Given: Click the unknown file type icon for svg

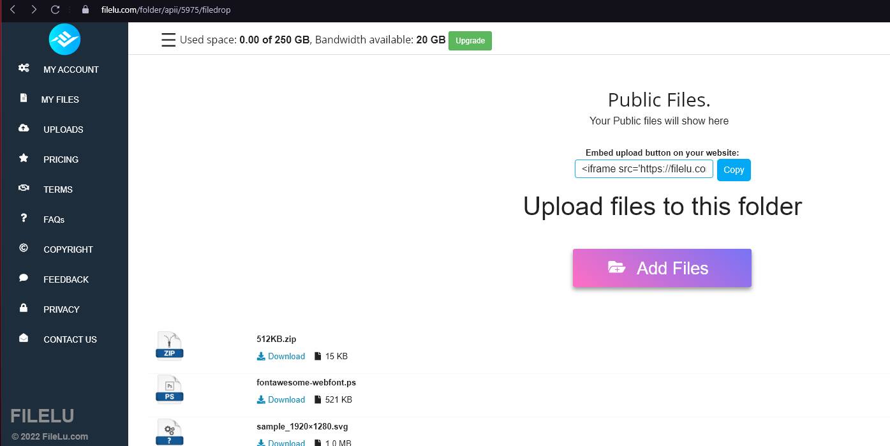Looking at the screenshot, I should (x=169, y=433).
